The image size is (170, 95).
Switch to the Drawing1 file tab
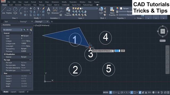click(23, 22)
